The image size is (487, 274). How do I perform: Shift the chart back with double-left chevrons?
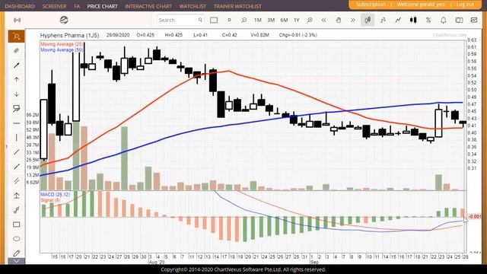click(323, 20)
